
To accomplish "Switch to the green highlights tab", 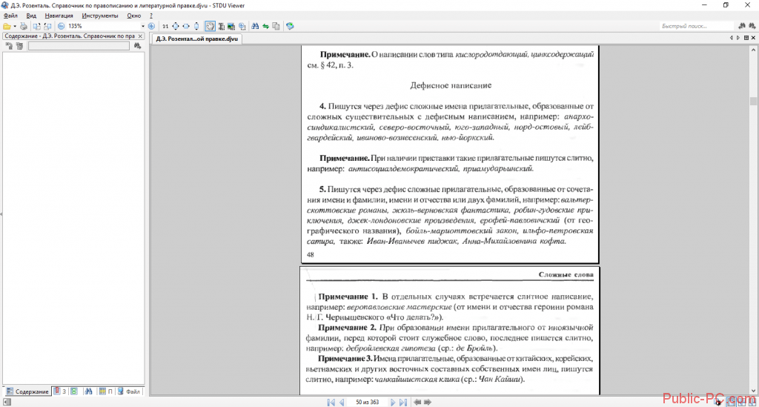I will point(74,391).
